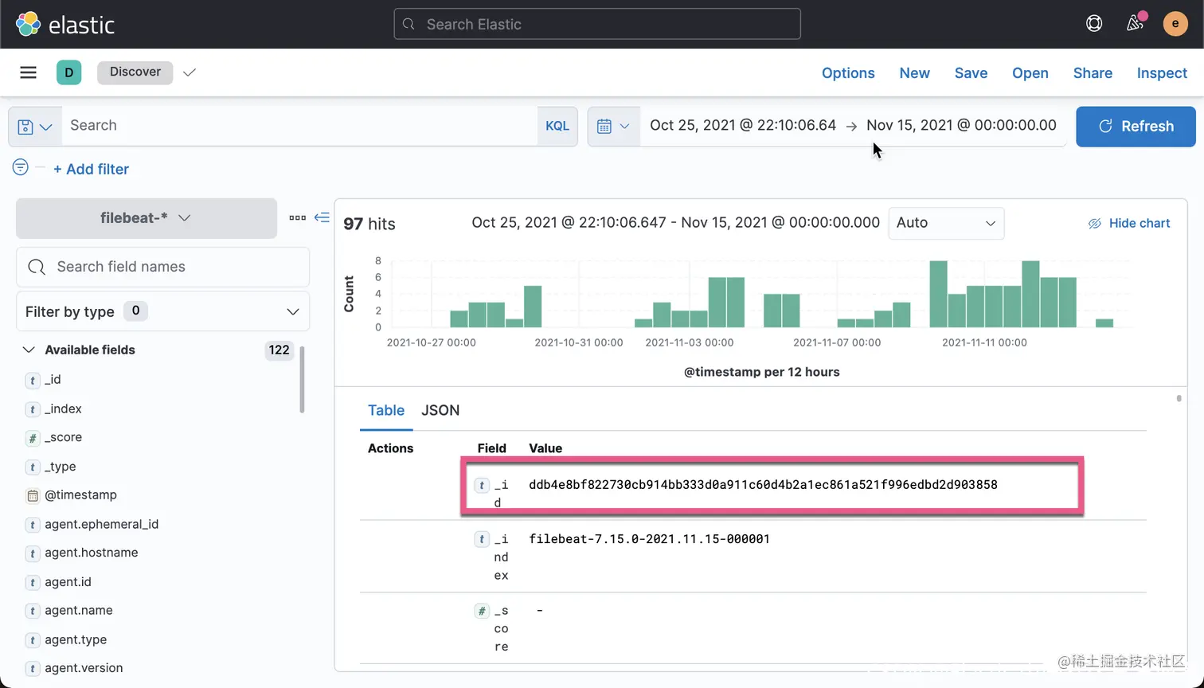Open the Inspect panel
The width and height of the screenshot is (1204, 688).
point(1162,72)
